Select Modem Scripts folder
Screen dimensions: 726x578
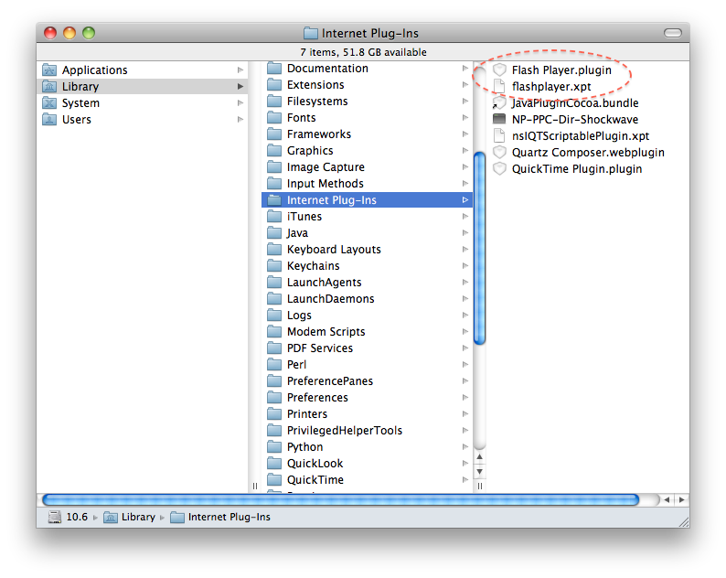(x=368, y=332)
